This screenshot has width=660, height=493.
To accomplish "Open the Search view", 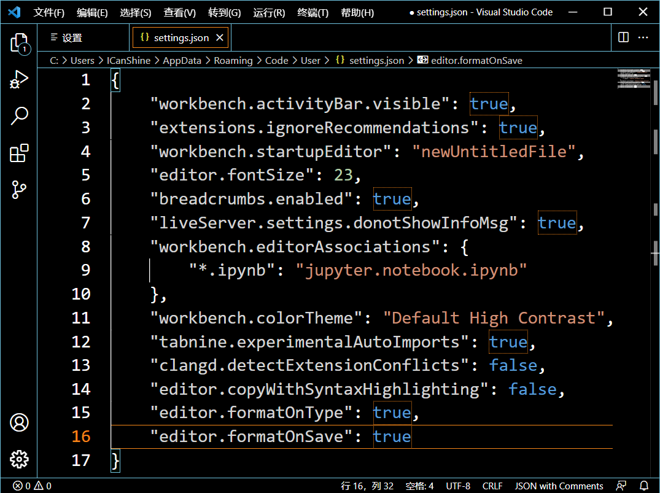I will tap(19, 116).
